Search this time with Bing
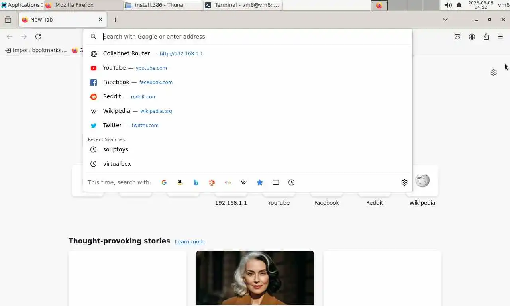510x306 pixels. [196, 182]
